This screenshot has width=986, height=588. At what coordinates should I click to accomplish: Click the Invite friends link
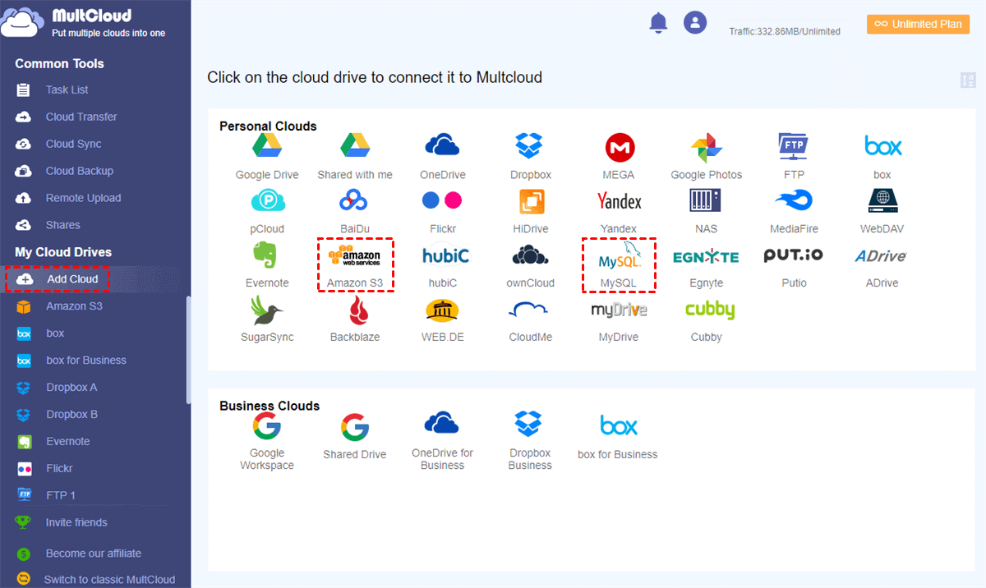pos(76,522)
